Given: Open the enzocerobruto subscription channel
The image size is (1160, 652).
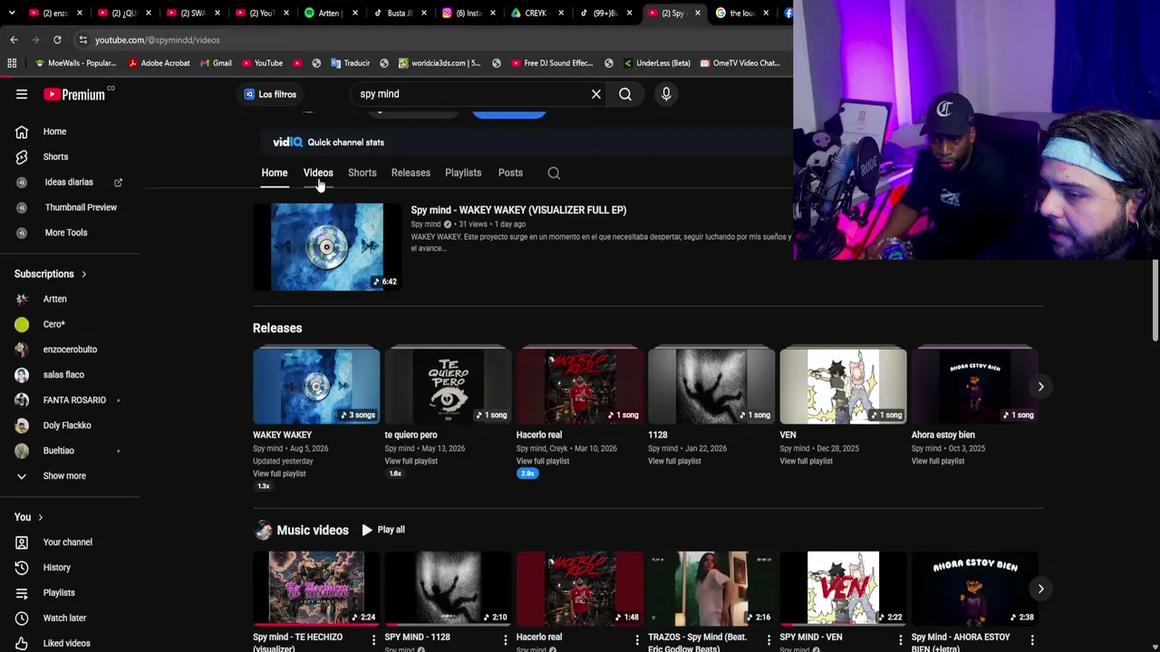Looking at the screenshot, I should tap(69, 350).
